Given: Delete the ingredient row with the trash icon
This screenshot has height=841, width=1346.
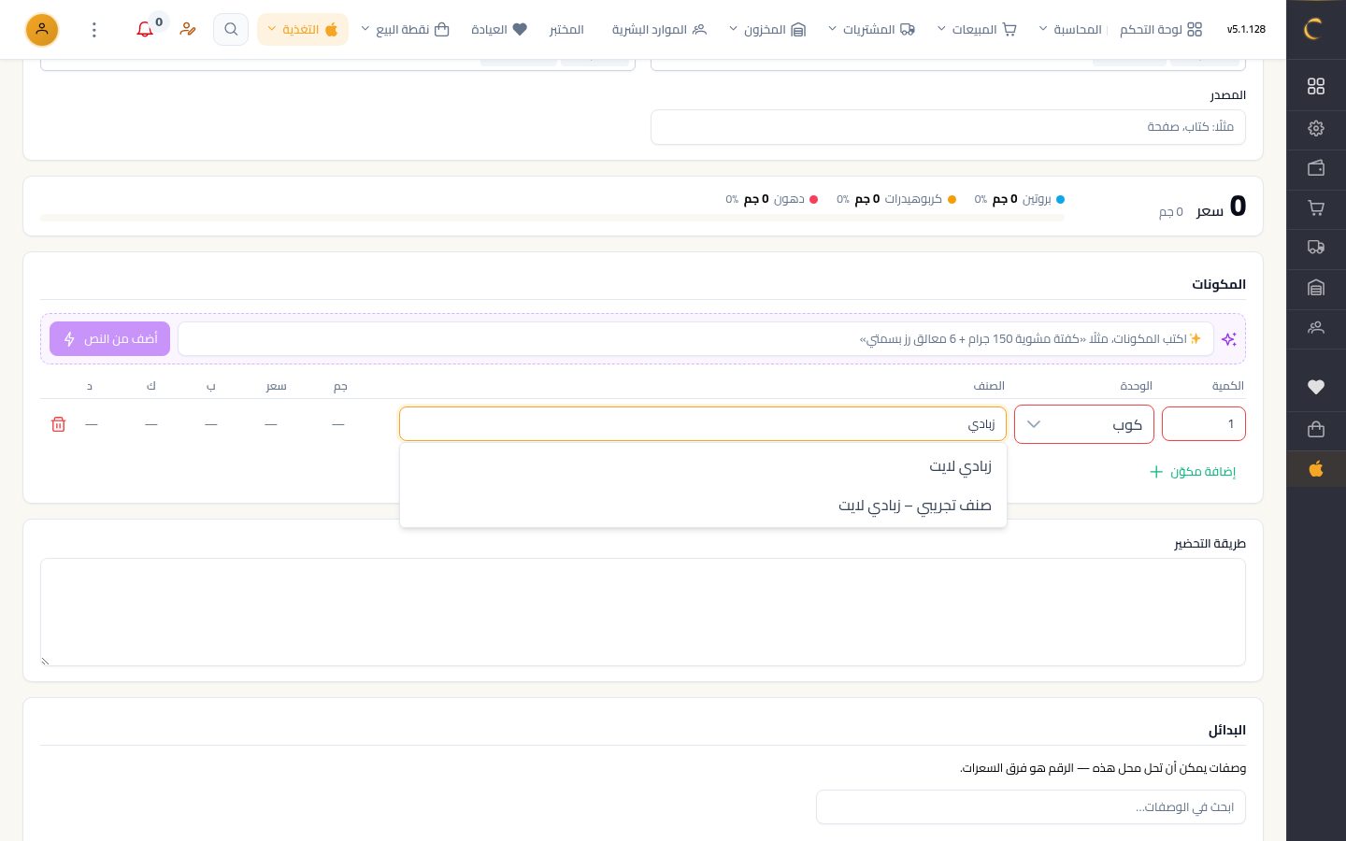Looking at the screenshot, I should [x=58, y=424].
